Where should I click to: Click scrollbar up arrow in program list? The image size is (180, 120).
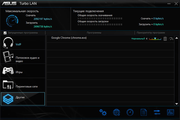point(176,38)
